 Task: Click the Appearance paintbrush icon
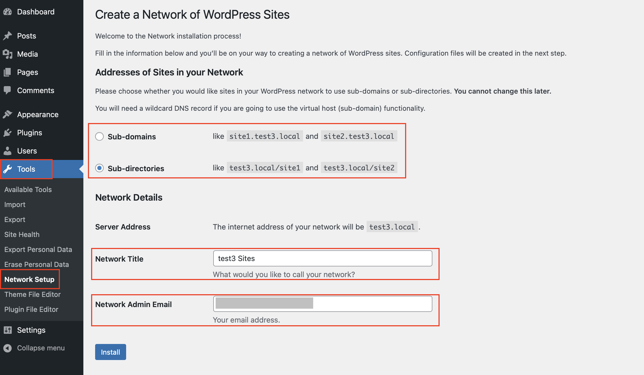pos(7,114)
